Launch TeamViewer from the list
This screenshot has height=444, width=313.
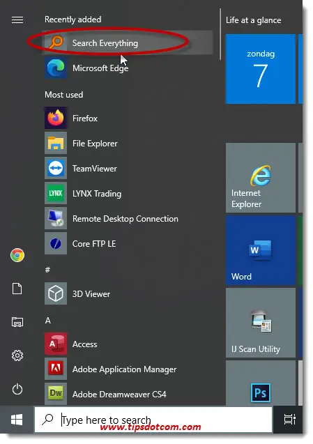(x=128, y=169)
